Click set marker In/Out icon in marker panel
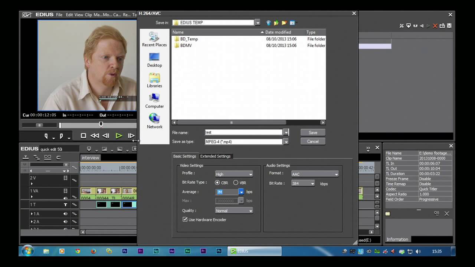This screenshot has width=475, height=267. [x=415, y=26]
